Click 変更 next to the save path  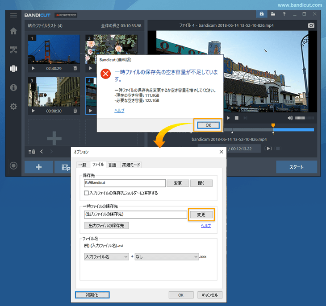click(x=178, y=183)
